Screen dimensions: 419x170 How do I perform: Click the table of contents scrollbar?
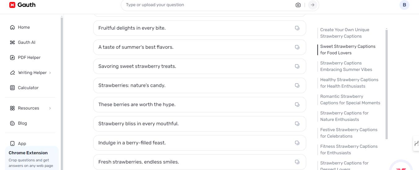[386, 83]
